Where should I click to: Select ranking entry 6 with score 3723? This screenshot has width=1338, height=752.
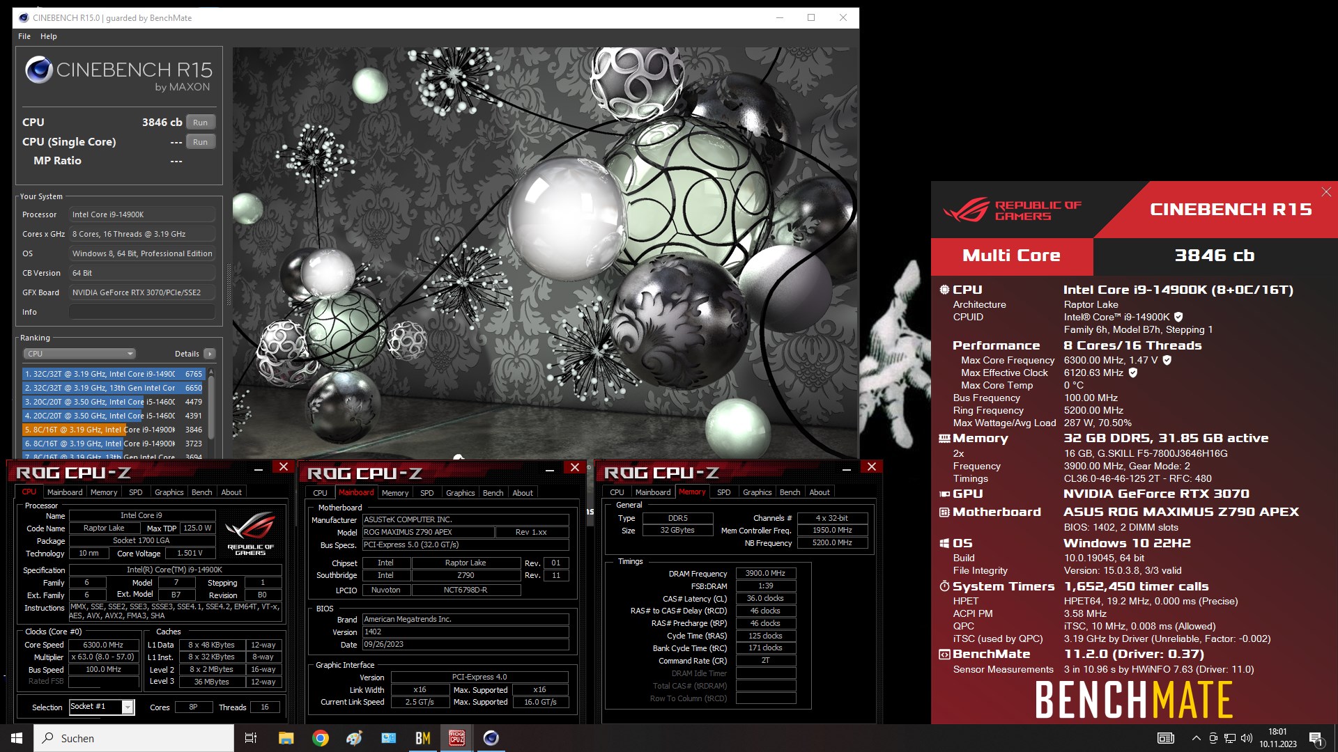113,444
